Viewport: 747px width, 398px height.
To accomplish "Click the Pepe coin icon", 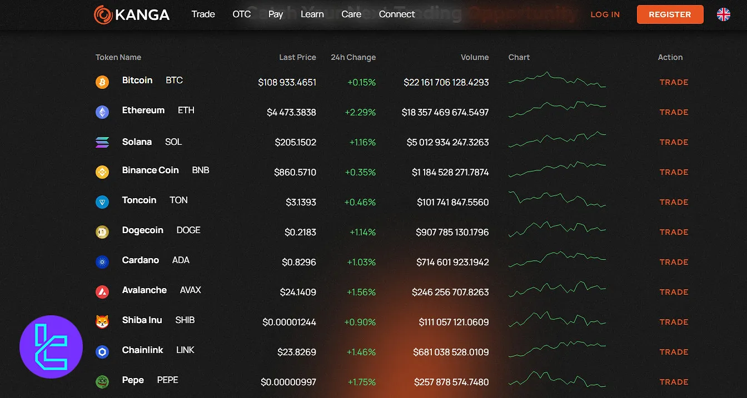I will [102, 382].
